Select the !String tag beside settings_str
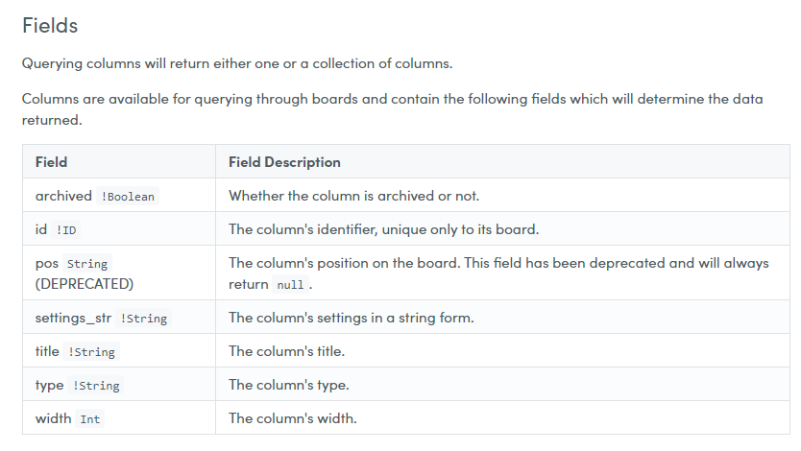This screenshot has height=451, width=801. (143, 319)
